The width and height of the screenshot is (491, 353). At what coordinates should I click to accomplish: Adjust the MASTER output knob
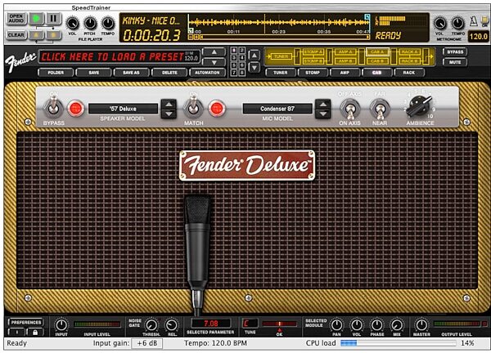(x=421, y=325)
